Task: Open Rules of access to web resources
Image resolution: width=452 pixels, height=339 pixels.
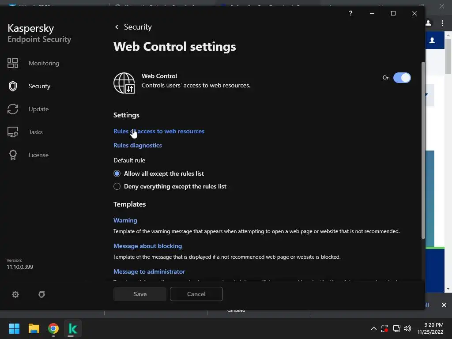Action: (x=159, y=131)
